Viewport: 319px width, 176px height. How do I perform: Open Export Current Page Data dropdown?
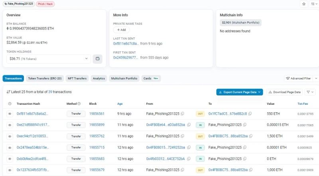[x=240, y=92]
